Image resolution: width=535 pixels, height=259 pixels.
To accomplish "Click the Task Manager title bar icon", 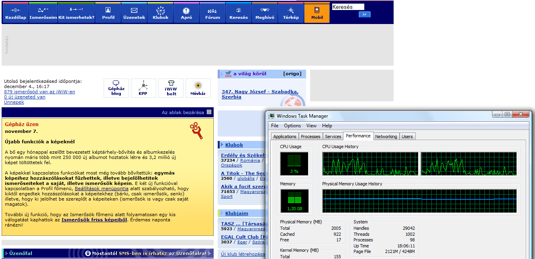I will pyautogui.click(x=272, y=116).
